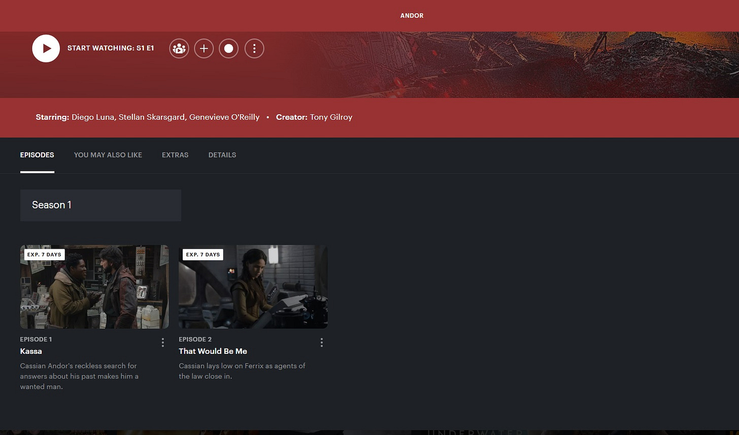Switch to the You May Also Like tab
The image size is (739, 435).
108,155
